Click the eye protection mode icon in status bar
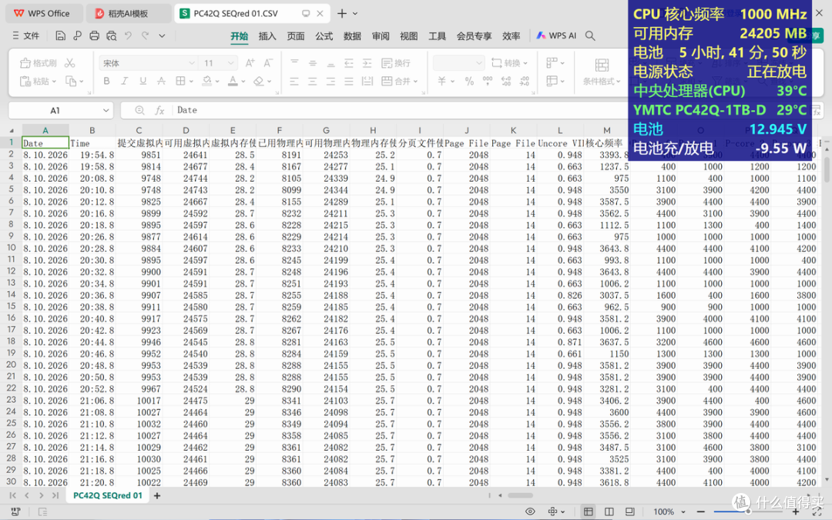The height and width of the screenshot is (520, 832). (529, 512)
